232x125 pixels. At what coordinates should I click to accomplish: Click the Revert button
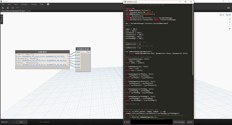(190, 122)
